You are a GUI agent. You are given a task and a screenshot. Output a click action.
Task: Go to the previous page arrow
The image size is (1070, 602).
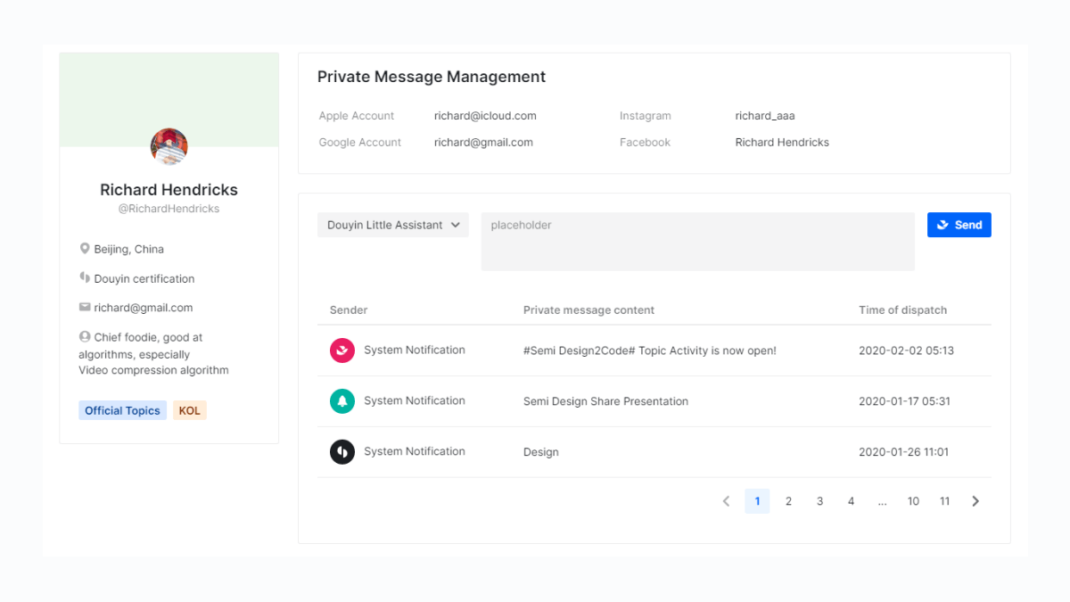(x=726, y=501)
